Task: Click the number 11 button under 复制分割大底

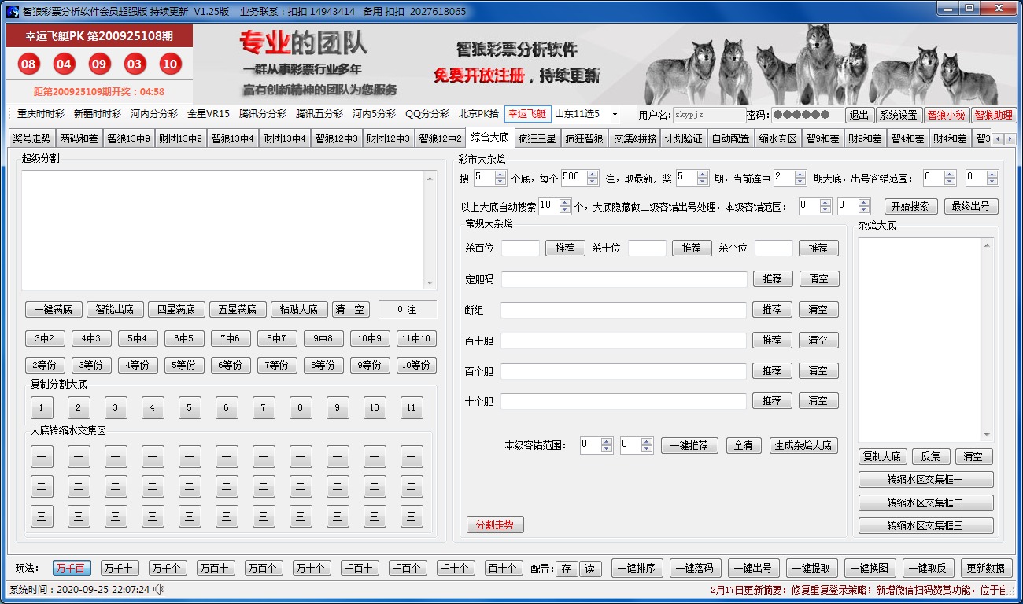Action: pyautogui.click(x=411, y=407)
